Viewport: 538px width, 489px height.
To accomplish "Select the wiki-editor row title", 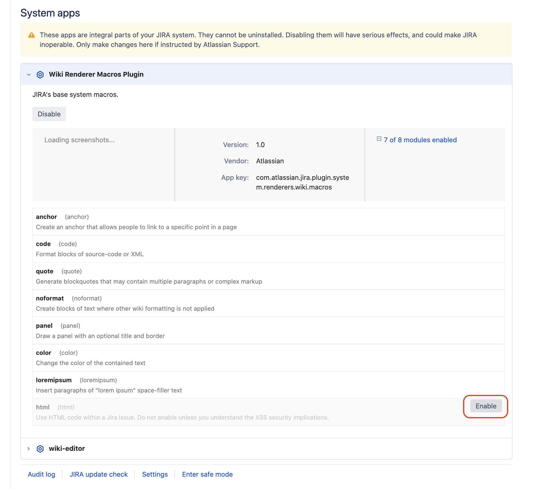I will click(x=67, y=448).
